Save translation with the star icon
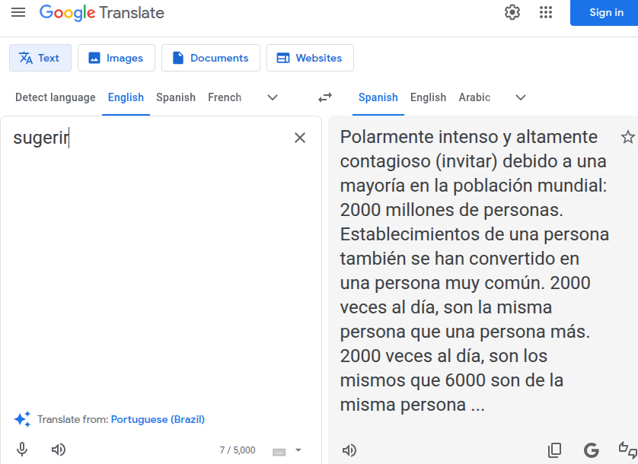Viewport: 638px width, 464px height. click(x=628, y=137)
